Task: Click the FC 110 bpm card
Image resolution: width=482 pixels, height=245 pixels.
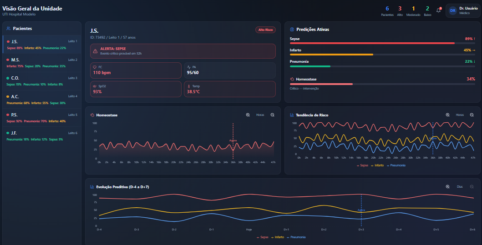Action: coord(136,70)
